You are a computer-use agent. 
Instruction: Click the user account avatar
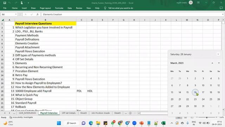coord(191,2)
